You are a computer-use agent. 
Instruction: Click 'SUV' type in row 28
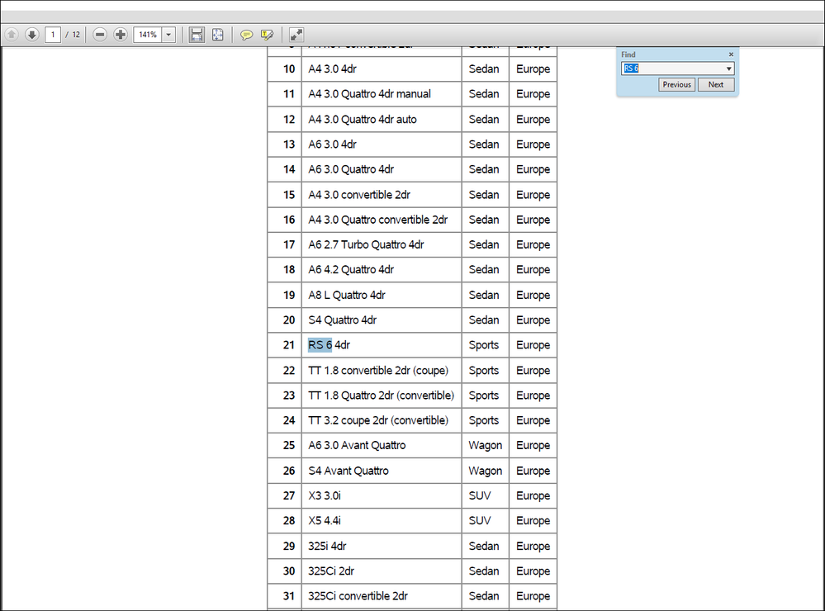coord(479,520)
